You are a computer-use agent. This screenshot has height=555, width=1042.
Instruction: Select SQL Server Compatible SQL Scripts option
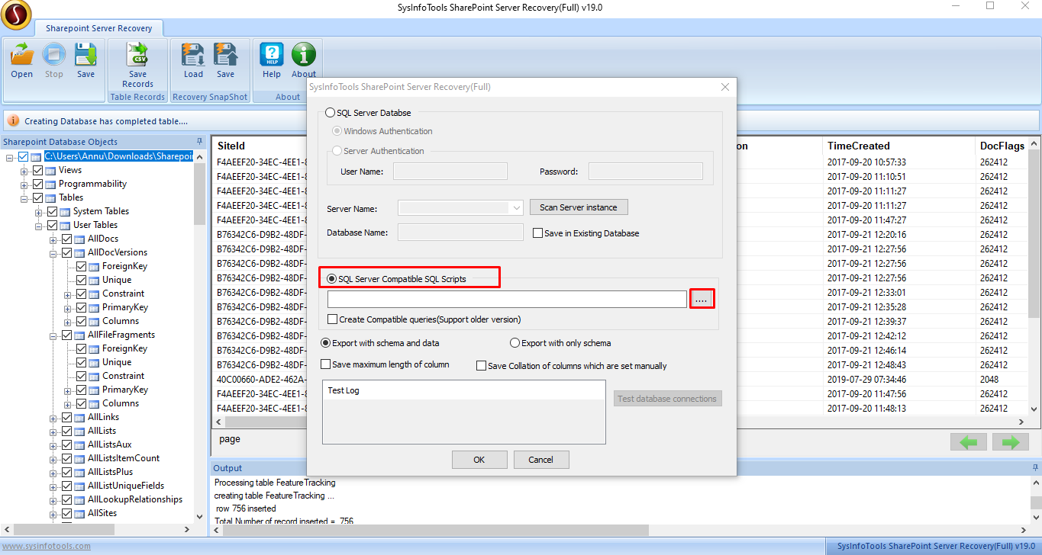pos(331,279)
